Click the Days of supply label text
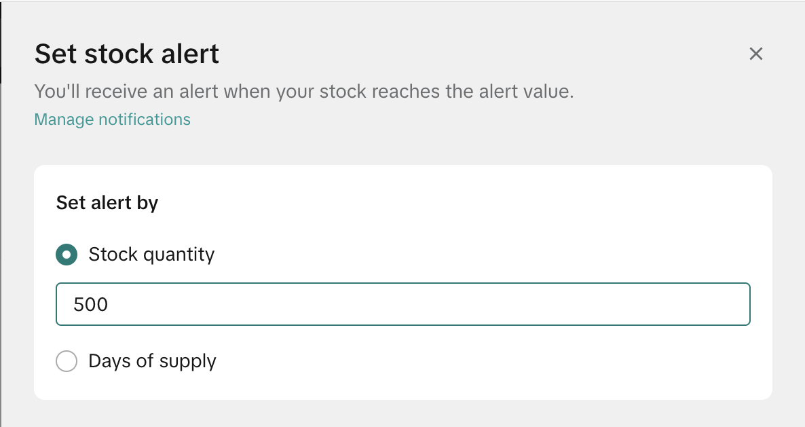Image resolution: width=805 pixels, height=427 pixels. 152,361
